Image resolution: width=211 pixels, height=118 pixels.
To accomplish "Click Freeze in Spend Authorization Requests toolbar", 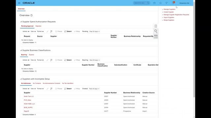I will (x=59, y=31).
